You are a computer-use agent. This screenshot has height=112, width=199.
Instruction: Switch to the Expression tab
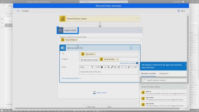click(x=164, y=73)
